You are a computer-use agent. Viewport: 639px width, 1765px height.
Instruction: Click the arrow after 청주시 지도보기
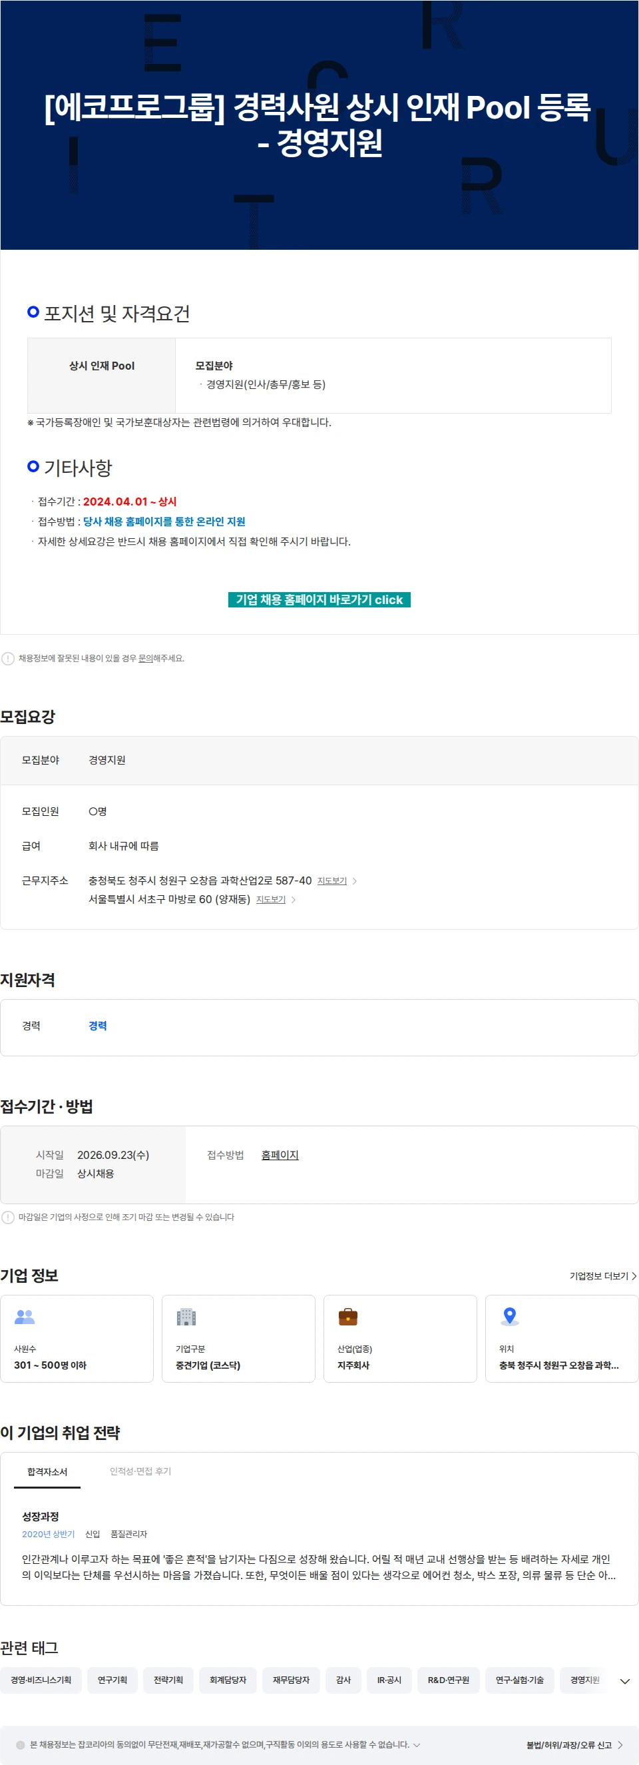click(354, 881)
